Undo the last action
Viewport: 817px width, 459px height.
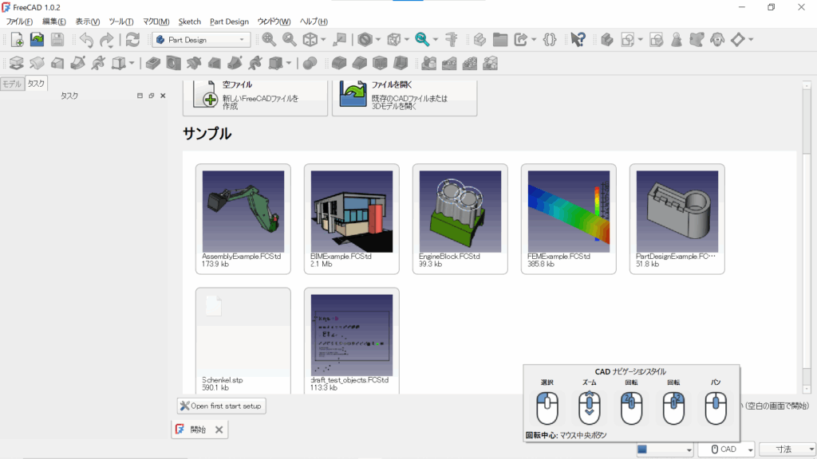click(x=87, y=39)
